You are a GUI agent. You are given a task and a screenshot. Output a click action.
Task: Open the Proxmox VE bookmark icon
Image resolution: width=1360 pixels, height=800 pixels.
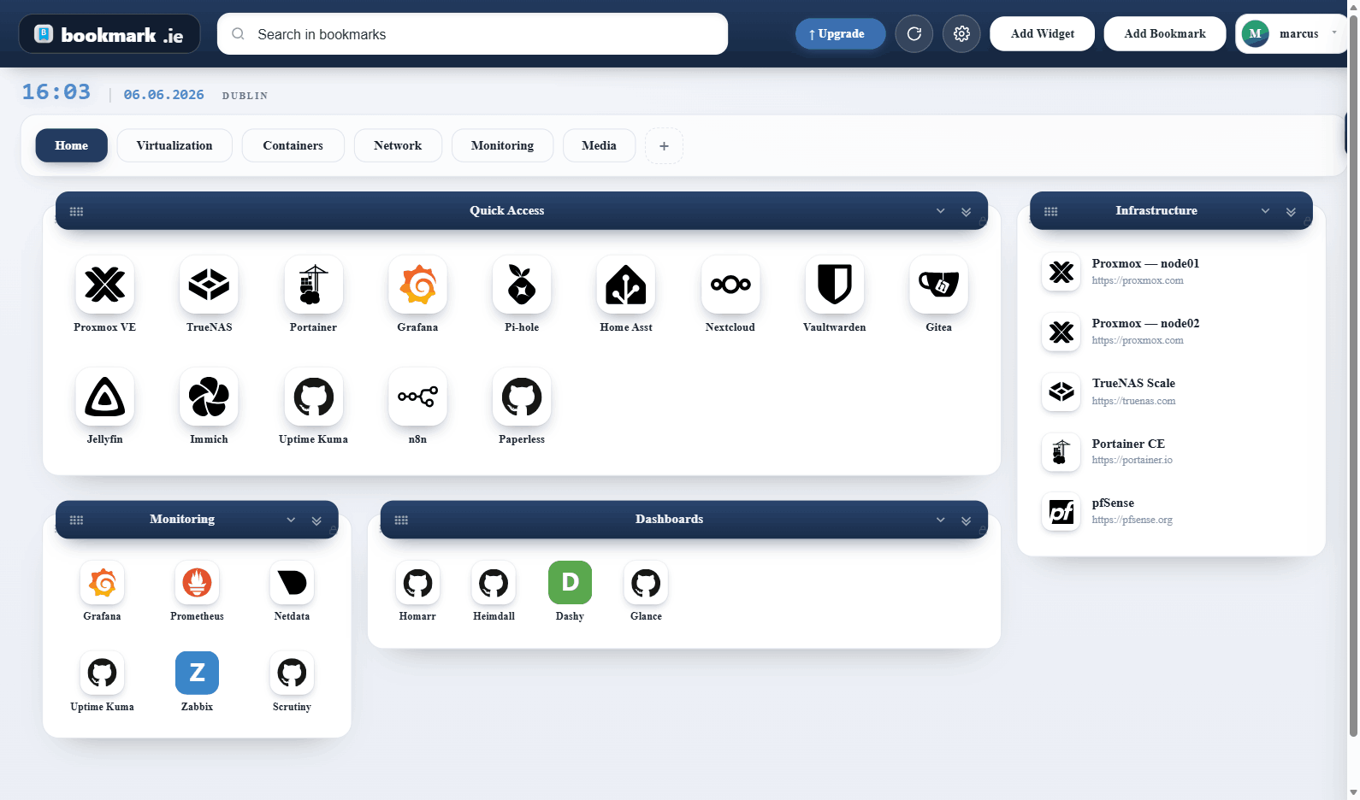point(104,285)
